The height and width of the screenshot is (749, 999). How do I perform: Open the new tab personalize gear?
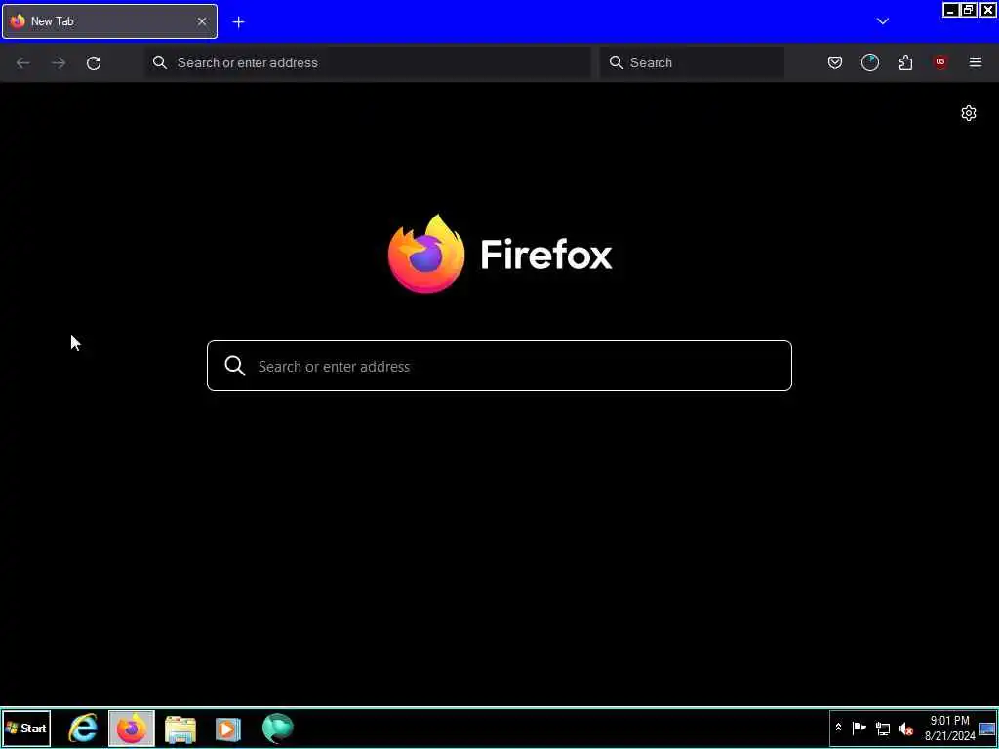pos(969,113)
